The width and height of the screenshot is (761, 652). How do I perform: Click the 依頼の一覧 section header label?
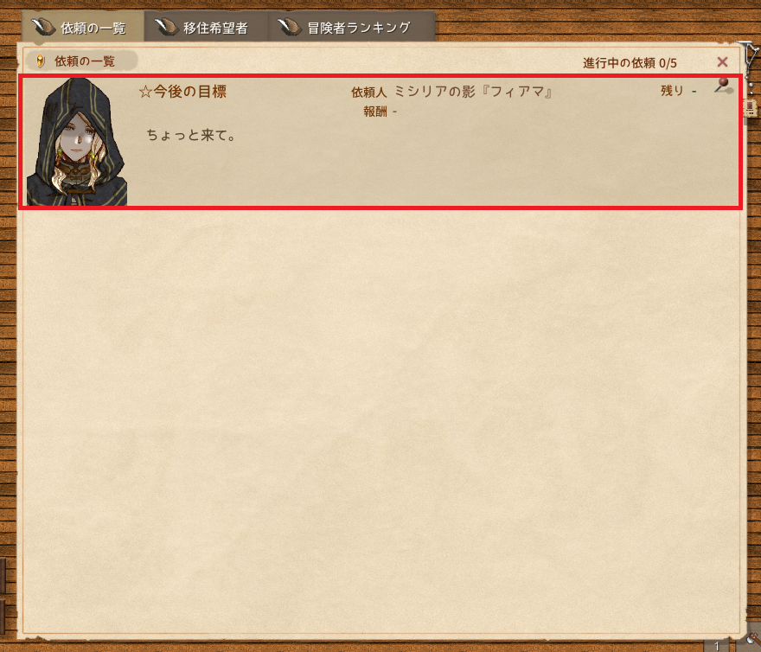[x=85, y=61]
